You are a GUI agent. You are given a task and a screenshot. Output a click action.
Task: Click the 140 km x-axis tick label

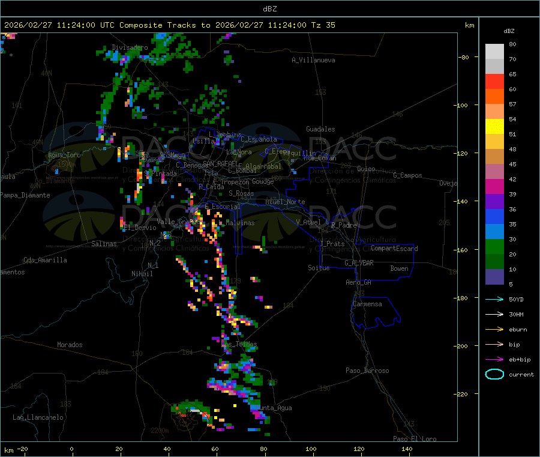[407, 449]
